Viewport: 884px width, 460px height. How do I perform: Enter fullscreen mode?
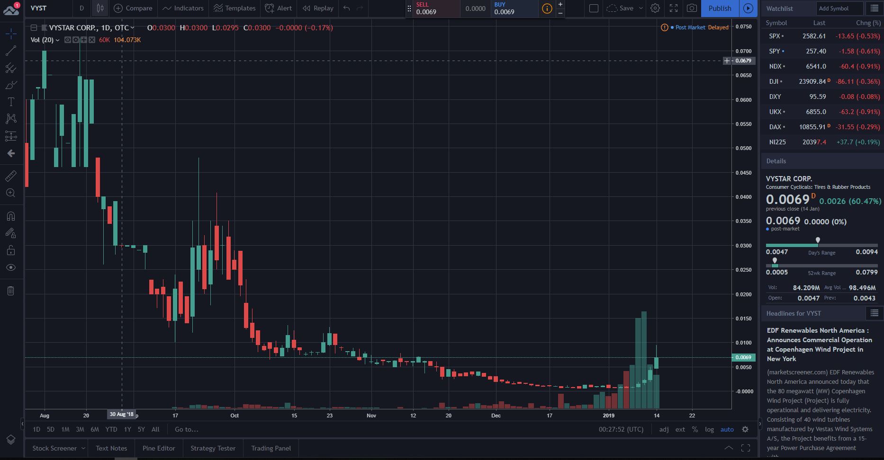(x=673, y=8)
